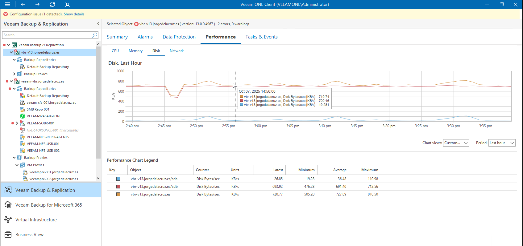Switch to the Tasks & Events tab
The image size is (523, 246).
point(261,37)
